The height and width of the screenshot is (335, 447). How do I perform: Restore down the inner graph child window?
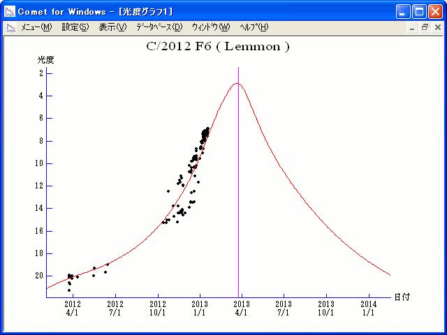click(425, 28)
